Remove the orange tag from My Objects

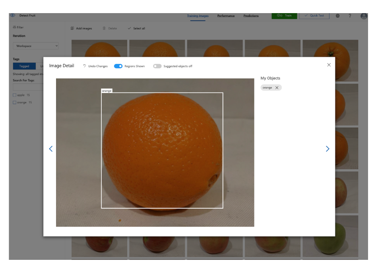(x=277, y=87)
